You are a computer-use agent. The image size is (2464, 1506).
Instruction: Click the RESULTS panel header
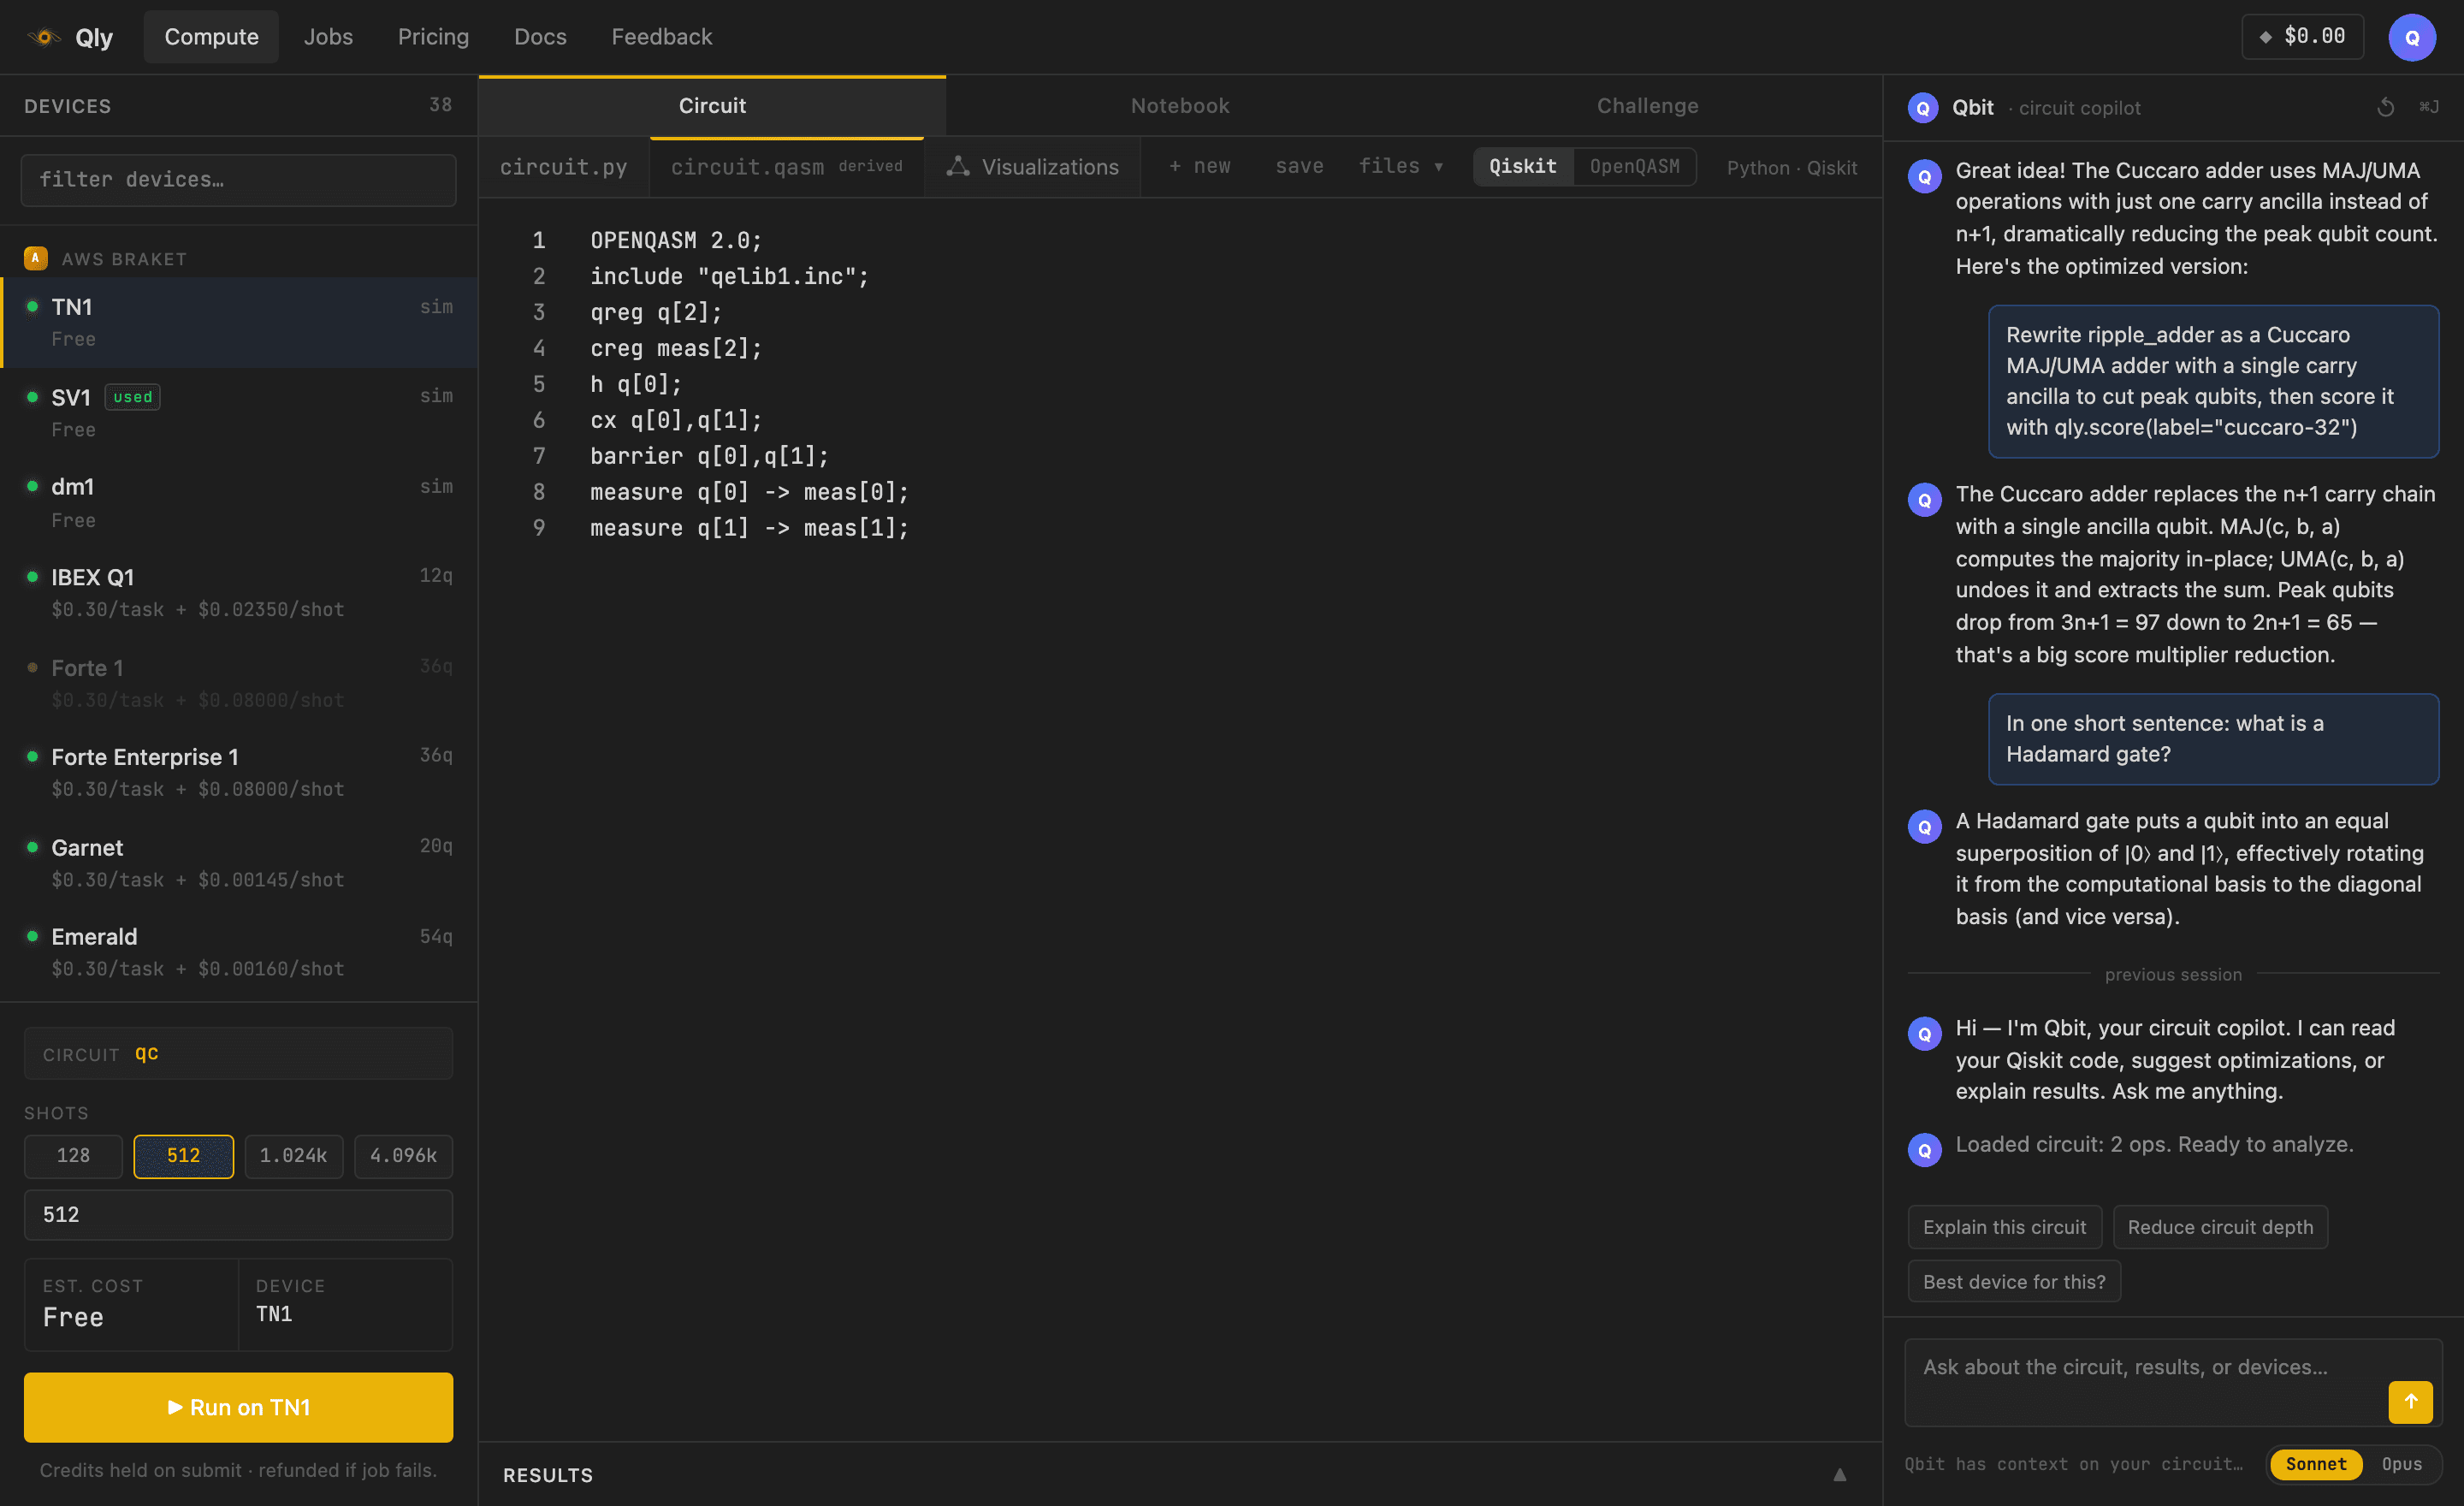coord(1180,1475)
